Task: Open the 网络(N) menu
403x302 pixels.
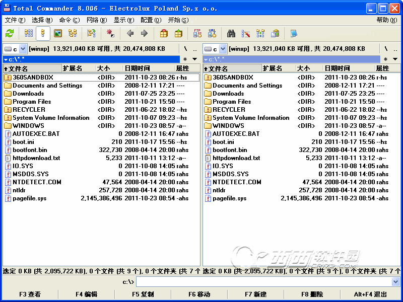Action: tap(97, 20)
